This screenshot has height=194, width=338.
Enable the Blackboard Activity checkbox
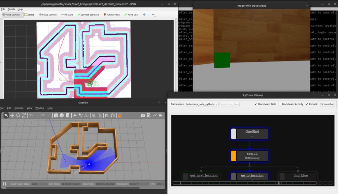[x=280, y=104]
